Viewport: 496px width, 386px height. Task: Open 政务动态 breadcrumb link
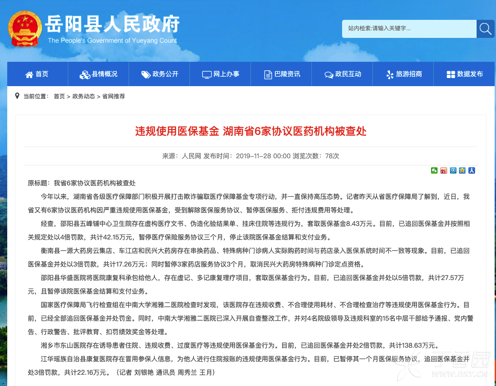point(83,96)
